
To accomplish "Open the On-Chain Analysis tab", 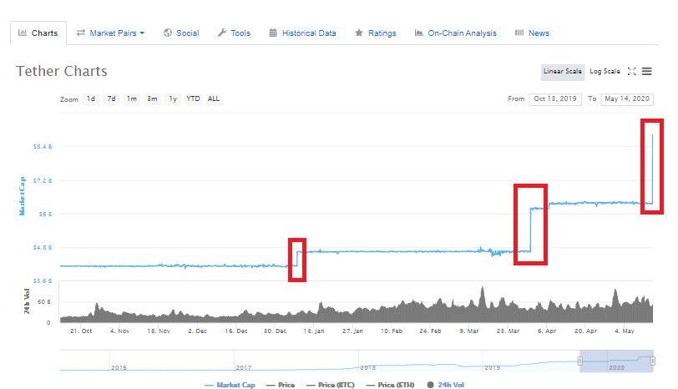I will 456,33.
